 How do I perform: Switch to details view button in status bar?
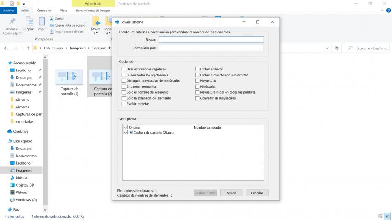[380, 216]
